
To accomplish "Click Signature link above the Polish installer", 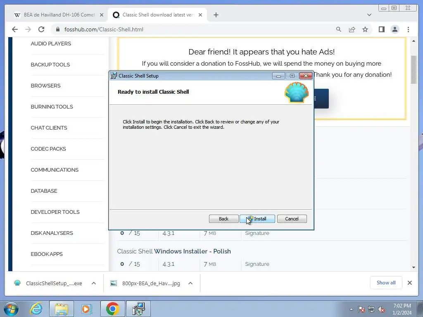I will (257, 233).
